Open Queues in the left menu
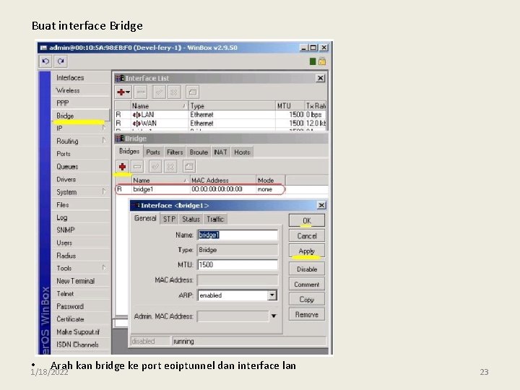The height and width of the screenshot is (390, 520). (x=81, y=167)
